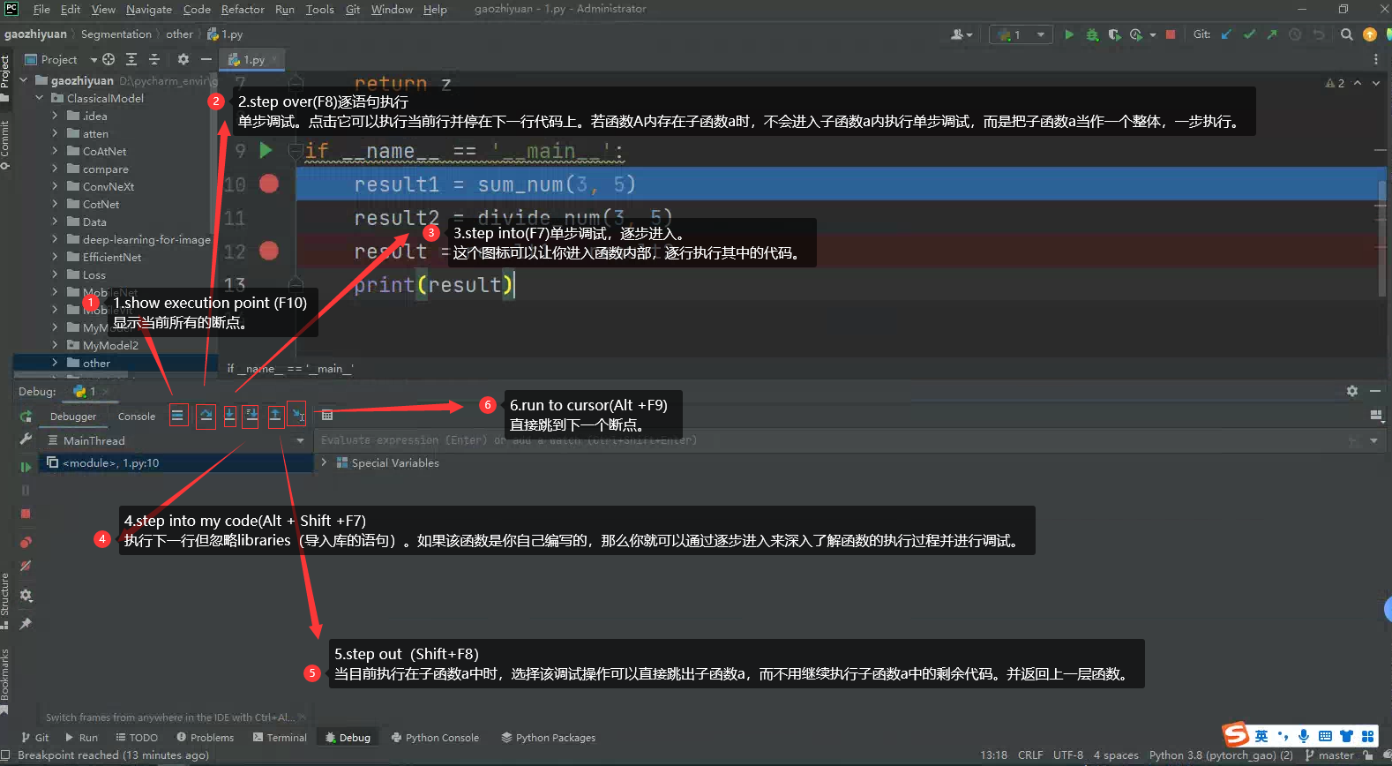Screen dimensions: 1392x766
Task: Toggle the breakpoint on line 12
Action: tap(269, 251)
